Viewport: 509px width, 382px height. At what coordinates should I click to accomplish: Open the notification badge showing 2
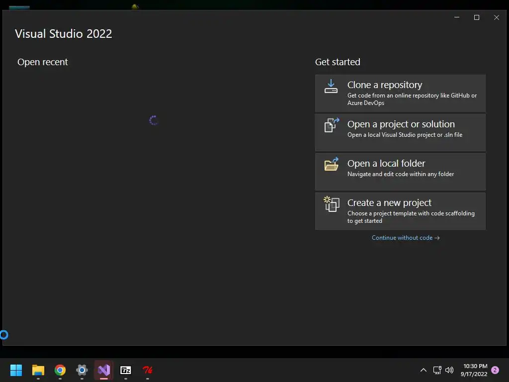click(495, 370)
